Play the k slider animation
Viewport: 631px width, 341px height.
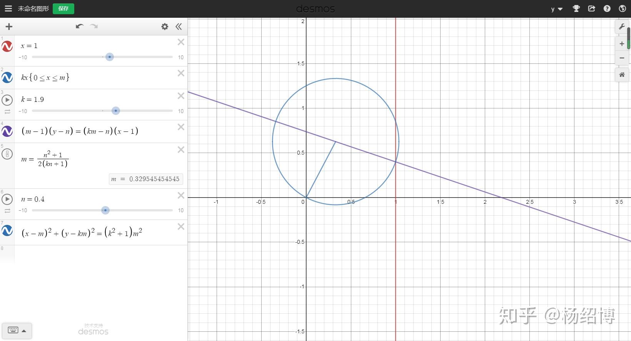7,100
